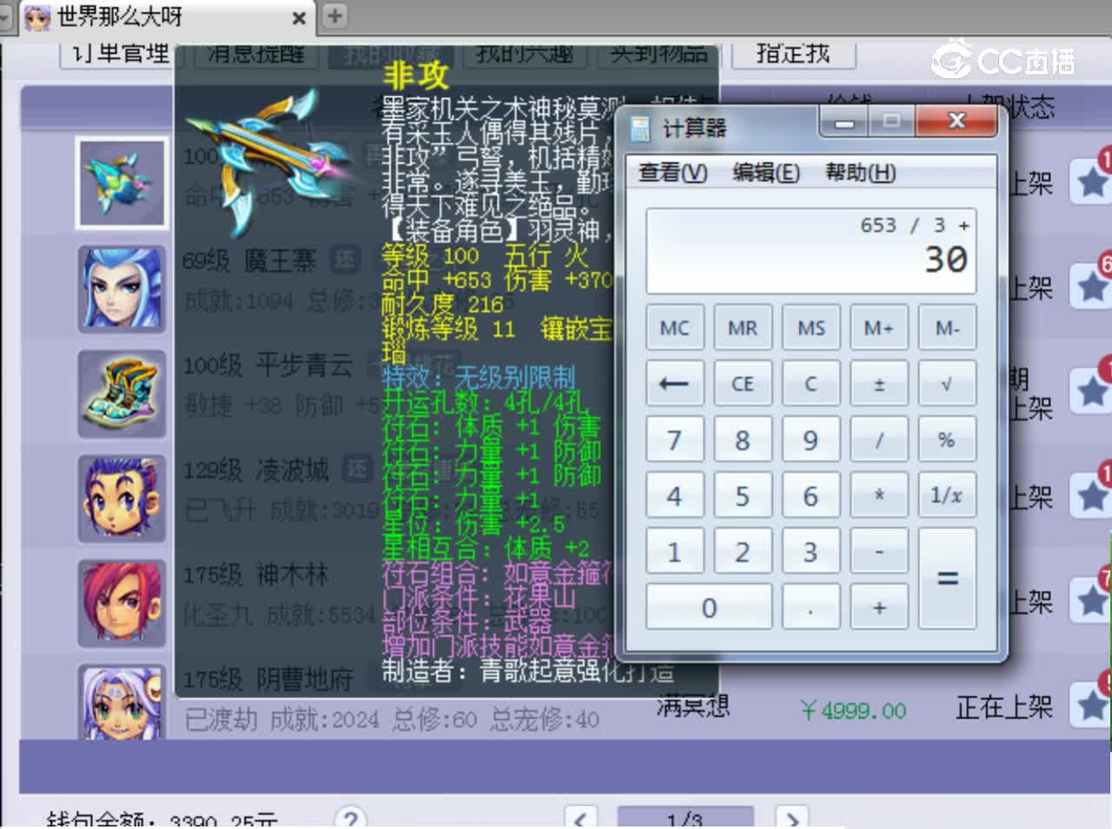Click the wallet help question mark icon

[x=351, y=818]
